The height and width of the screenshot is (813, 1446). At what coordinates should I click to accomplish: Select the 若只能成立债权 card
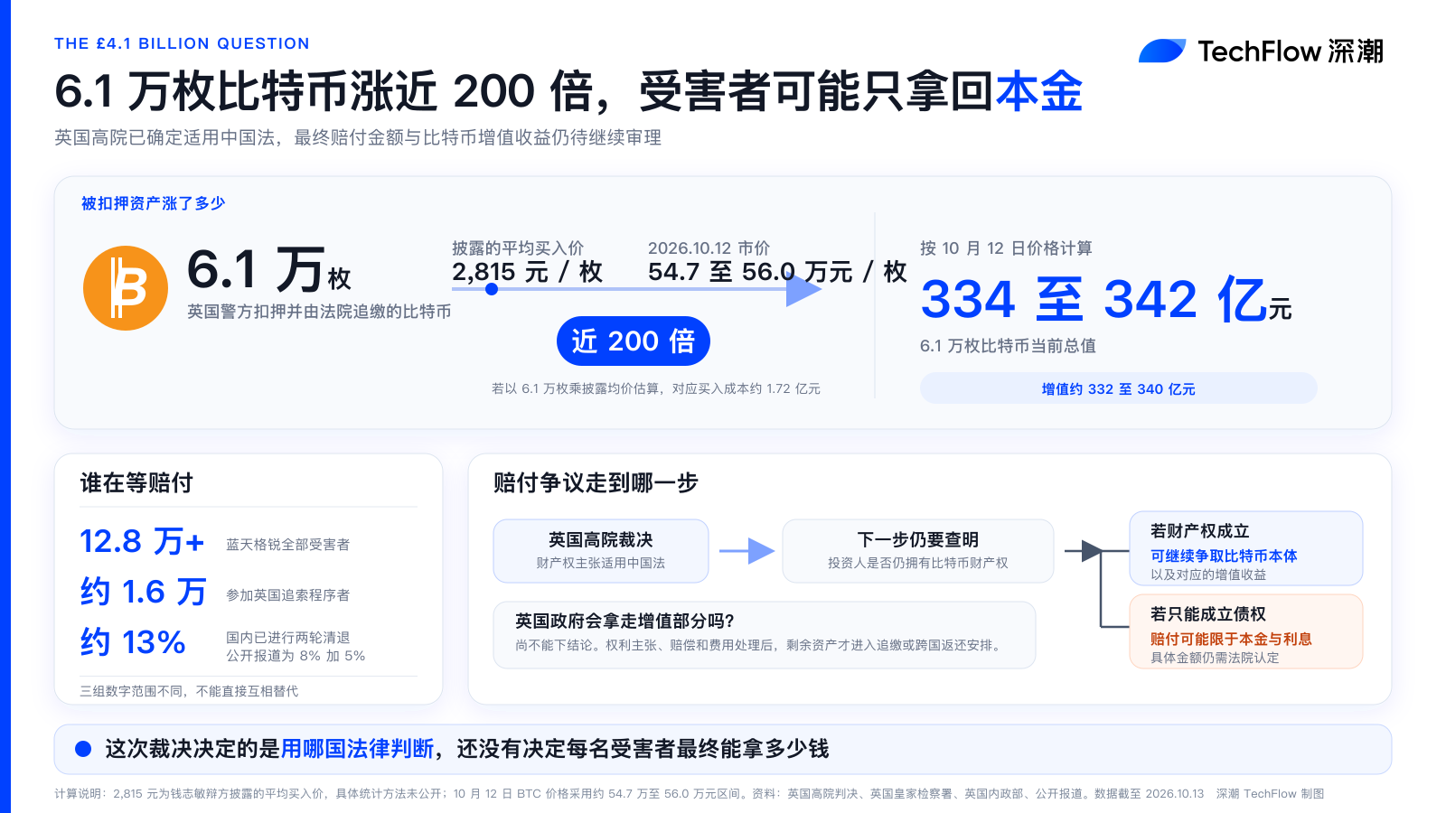click(1246, 631)
